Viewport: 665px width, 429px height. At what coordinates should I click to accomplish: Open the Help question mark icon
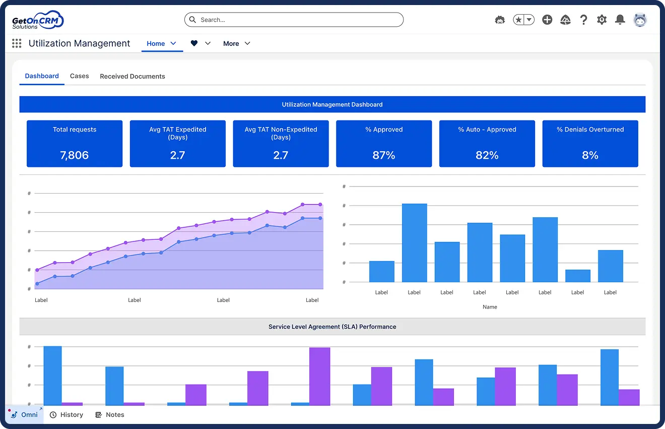583,20
